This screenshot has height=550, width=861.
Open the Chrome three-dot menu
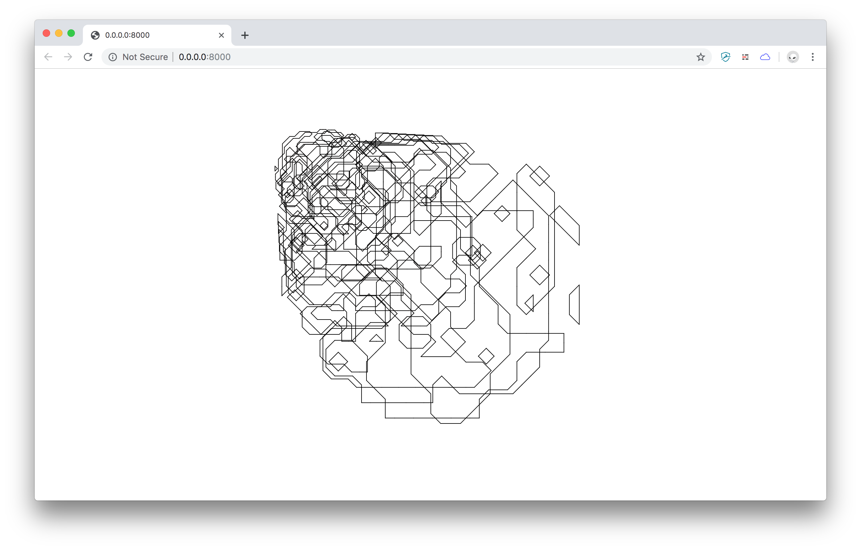812,57
